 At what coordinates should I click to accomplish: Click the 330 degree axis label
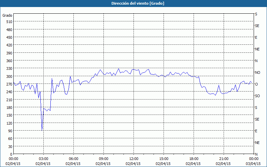[x=9, y=68]
